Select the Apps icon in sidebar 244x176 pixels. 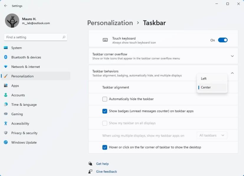(6, 86)
